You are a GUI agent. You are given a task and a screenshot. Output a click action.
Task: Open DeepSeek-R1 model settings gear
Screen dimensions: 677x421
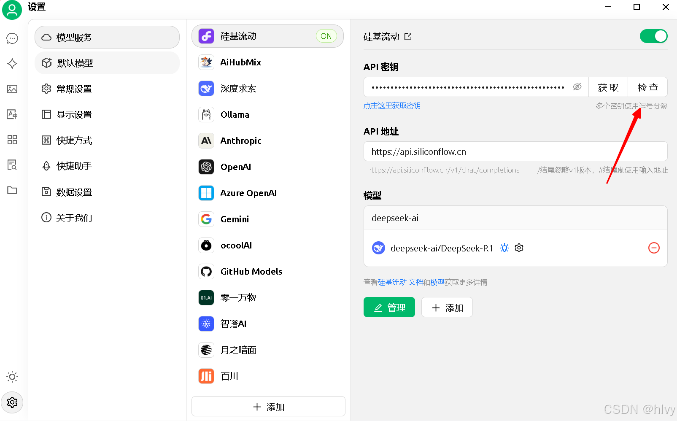(519, 248)
